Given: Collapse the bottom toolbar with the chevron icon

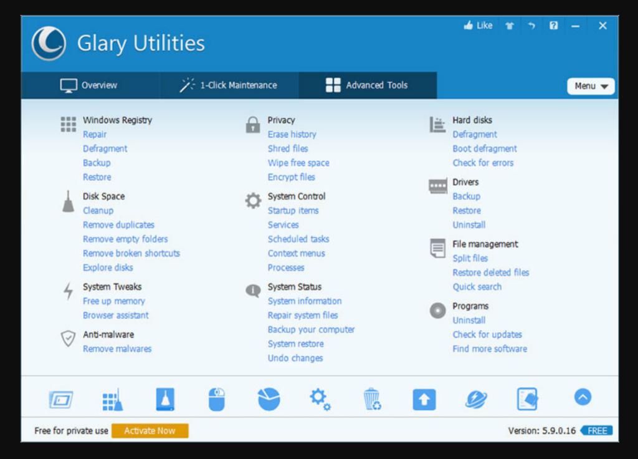Looking at the screenshot, I should [583, 397].
